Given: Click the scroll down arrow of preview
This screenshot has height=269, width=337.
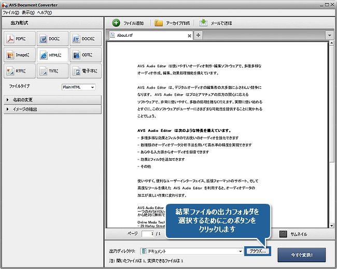Looking at the screenshot, I should coord(332,226).
